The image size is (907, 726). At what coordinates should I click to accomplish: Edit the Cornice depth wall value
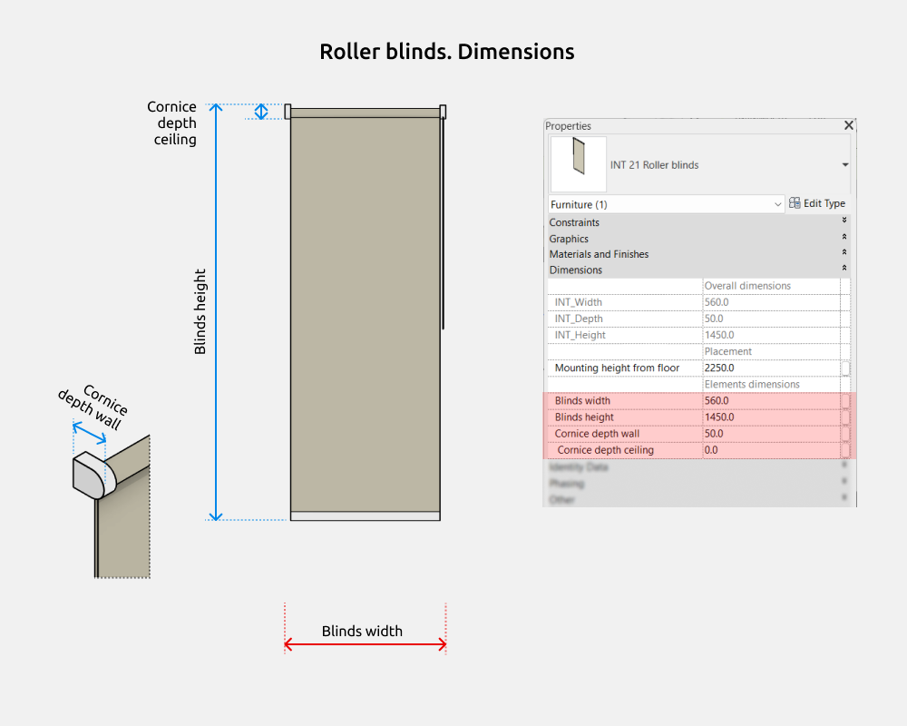771,434
